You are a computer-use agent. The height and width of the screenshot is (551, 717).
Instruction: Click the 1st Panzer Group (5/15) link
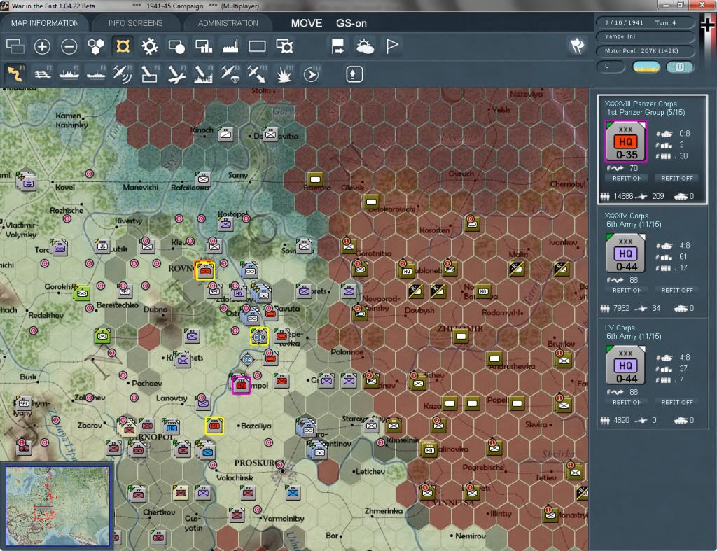tap(646, 112)
